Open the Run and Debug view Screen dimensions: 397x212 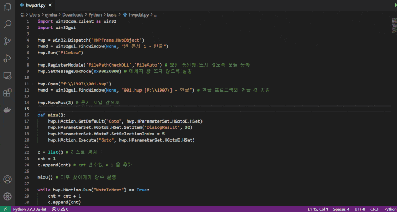point(7,59)
